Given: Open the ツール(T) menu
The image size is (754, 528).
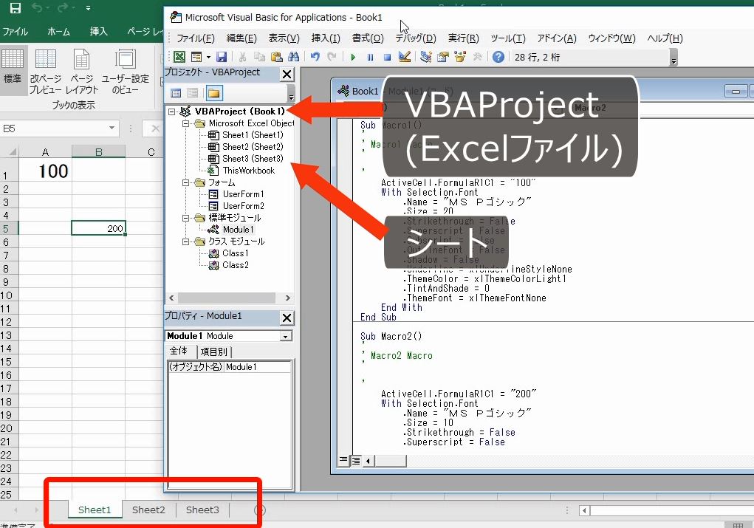Looking at the screenshot, I should pyautogui.click(x=508, y=38).
